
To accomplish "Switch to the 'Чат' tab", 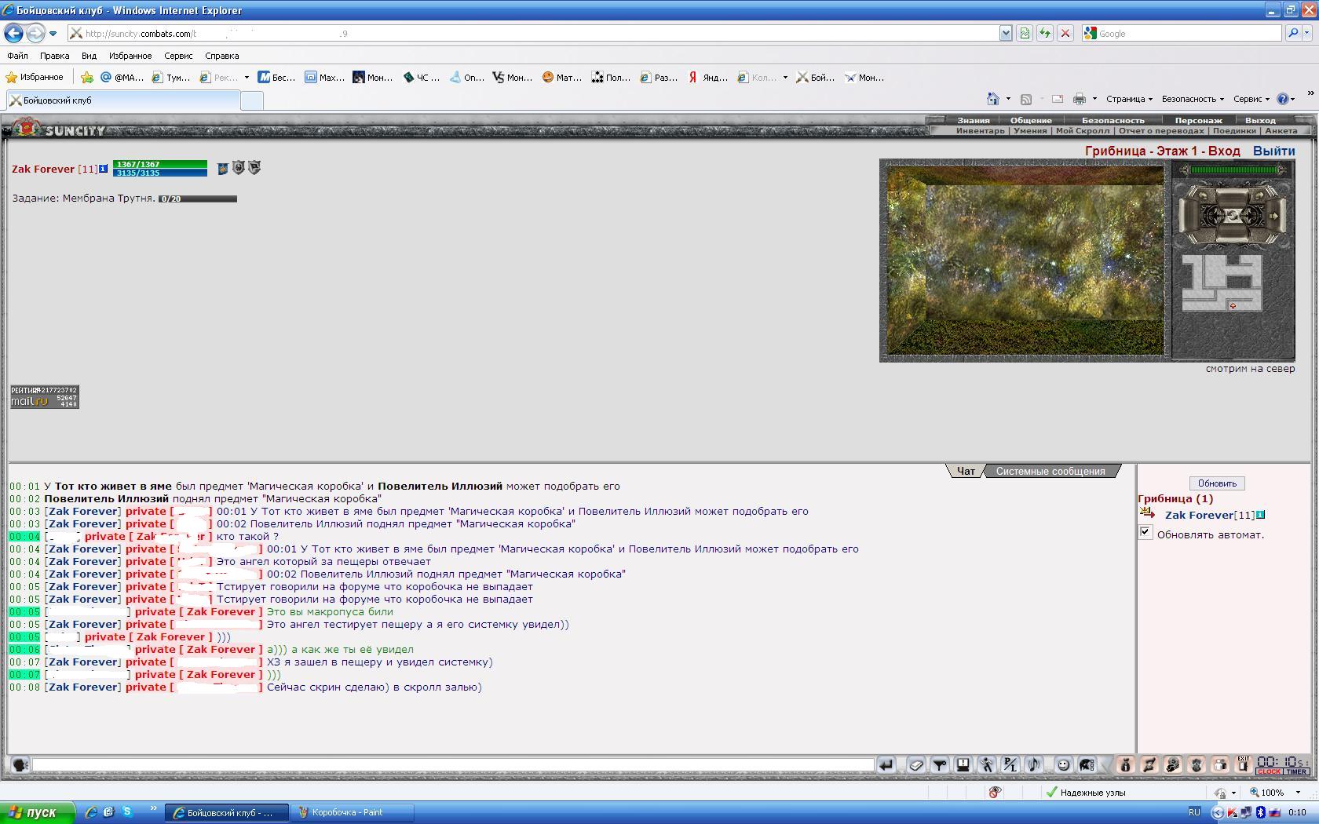I will coord(966,471).
